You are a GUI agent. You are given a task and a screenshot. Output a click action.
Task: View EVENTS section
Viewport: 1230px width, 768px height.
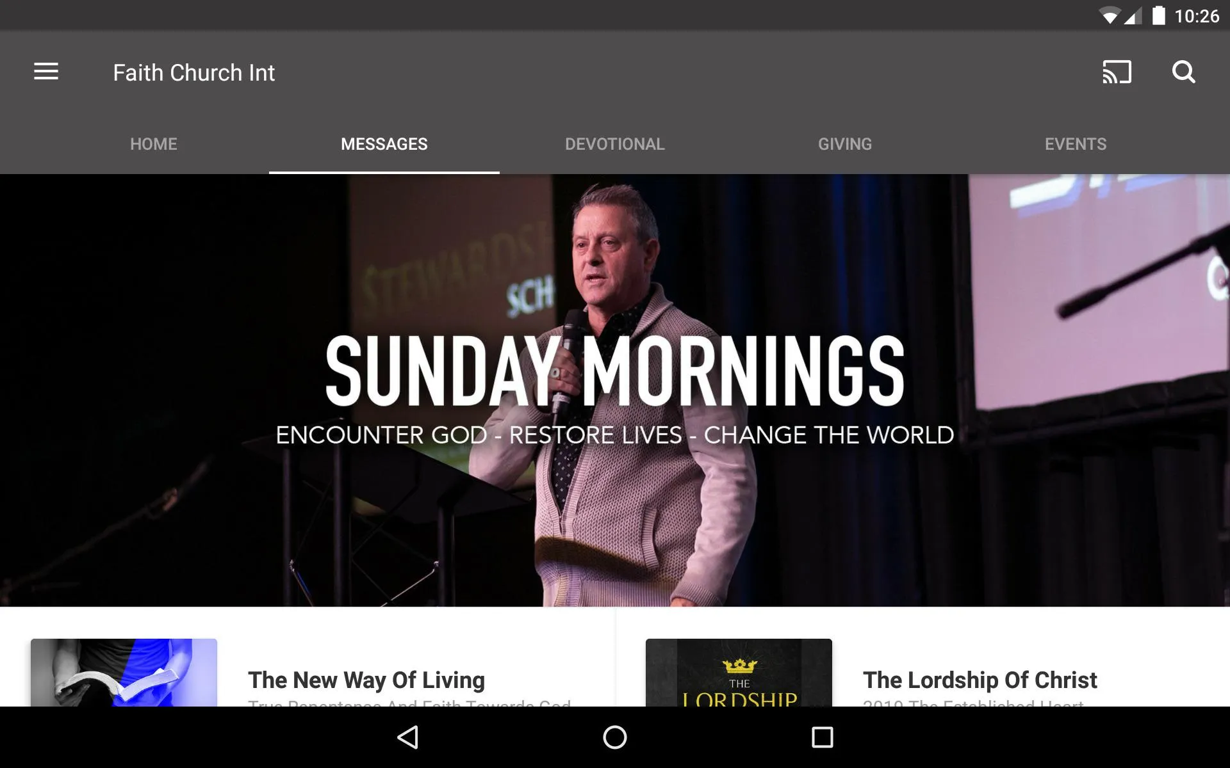click(x=1075, y=143)
